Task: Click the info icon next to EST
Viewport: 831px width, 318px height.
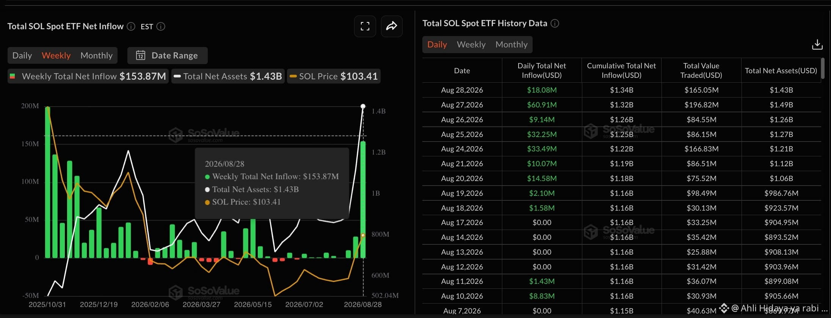Action: click(x=161, y=27)
